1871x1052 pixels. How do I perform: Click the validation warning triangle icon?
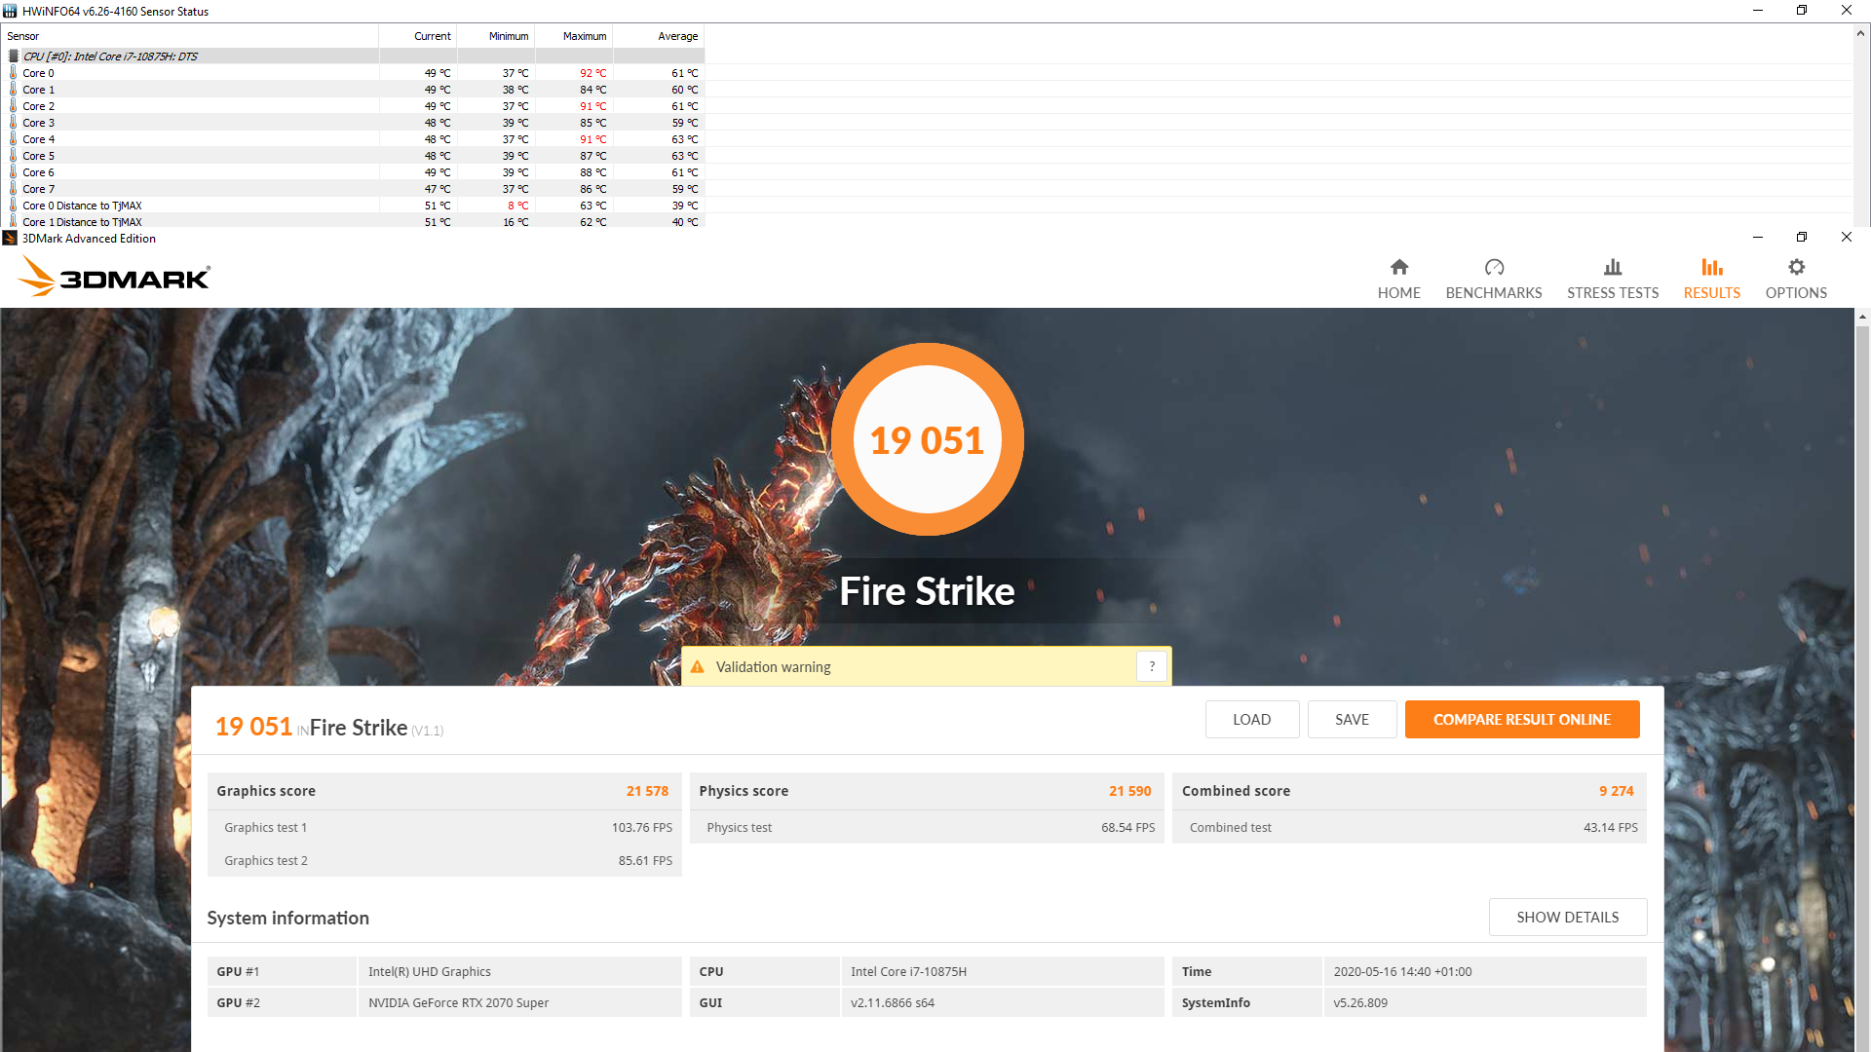coord(698,667)
